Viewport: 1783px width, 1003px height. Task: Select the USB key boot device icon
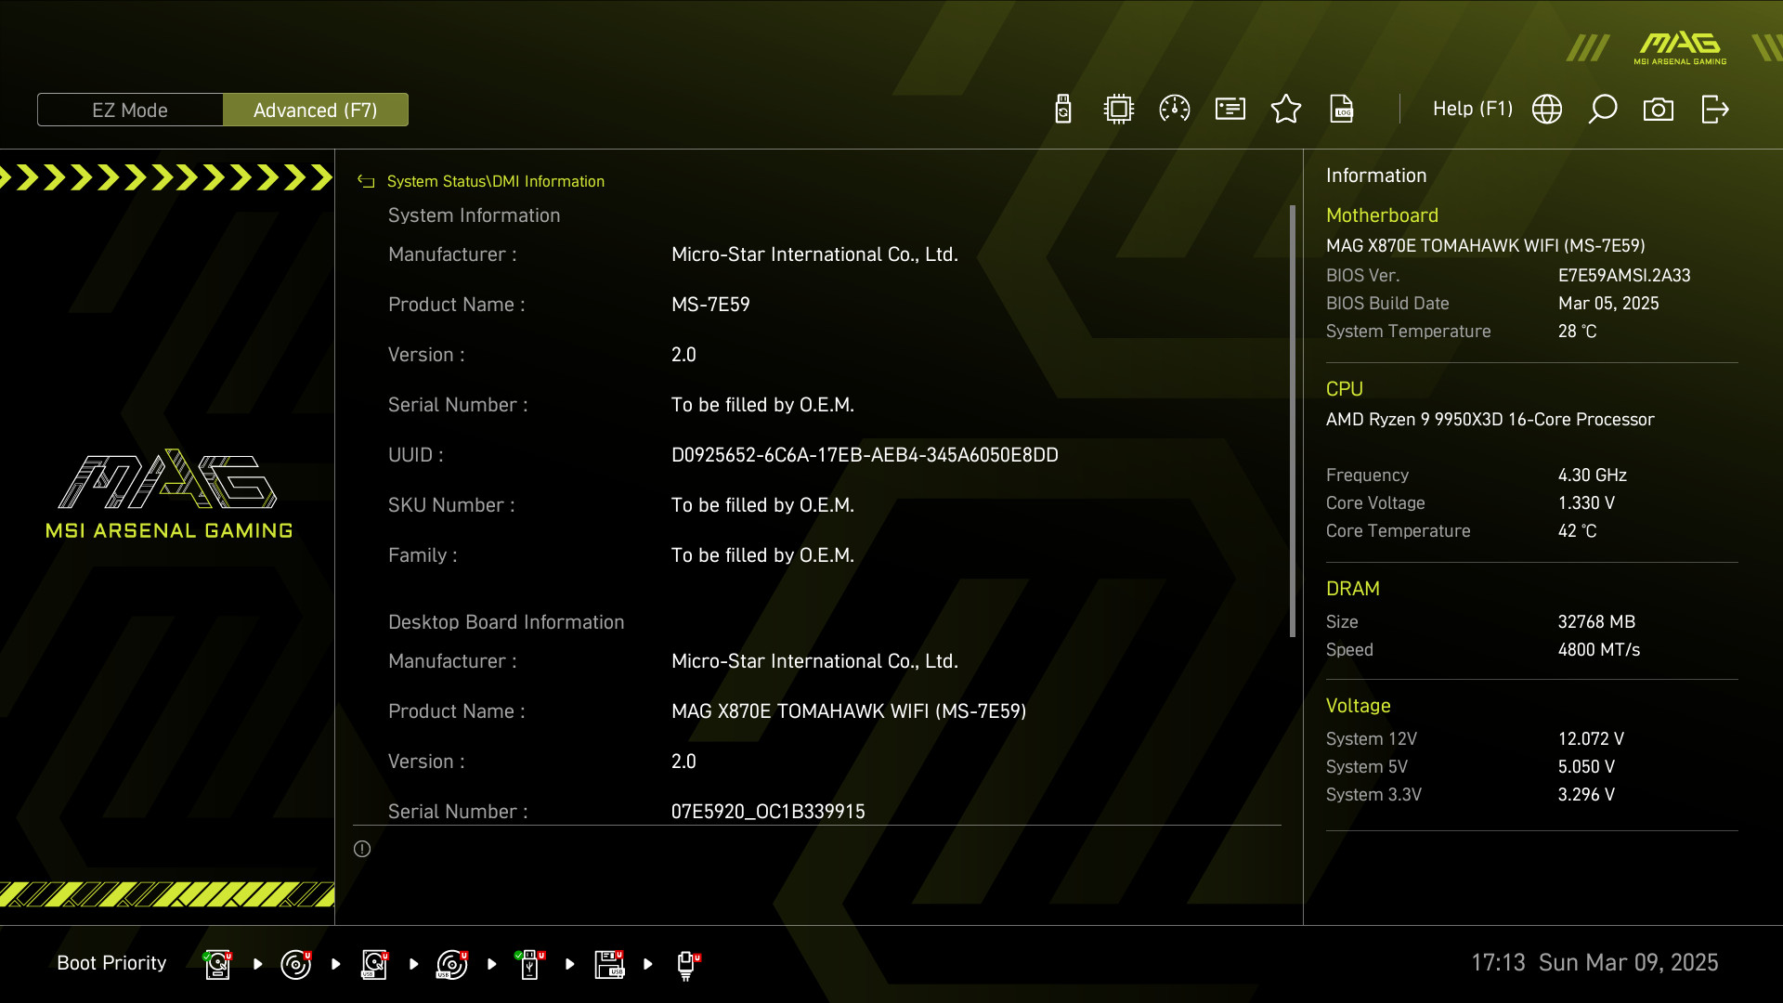point(530,964)
